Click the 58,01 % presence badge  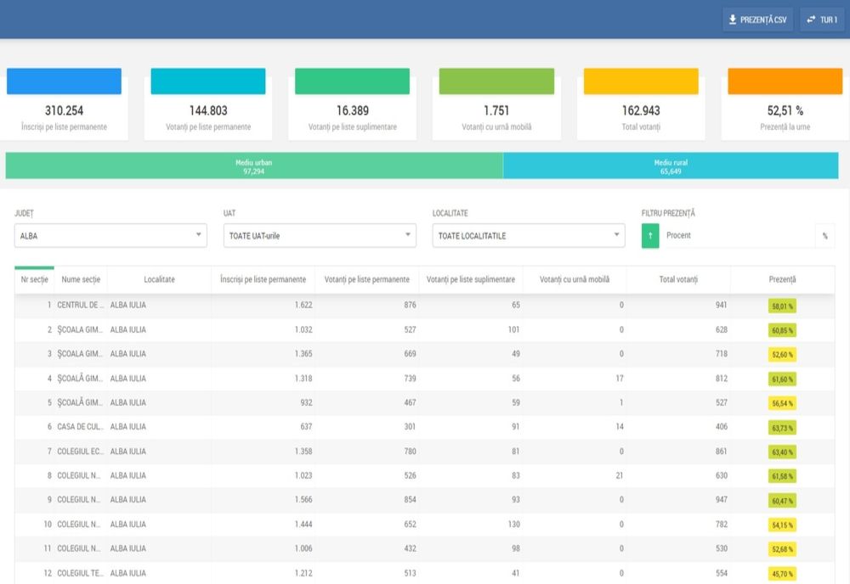point(782,306)
